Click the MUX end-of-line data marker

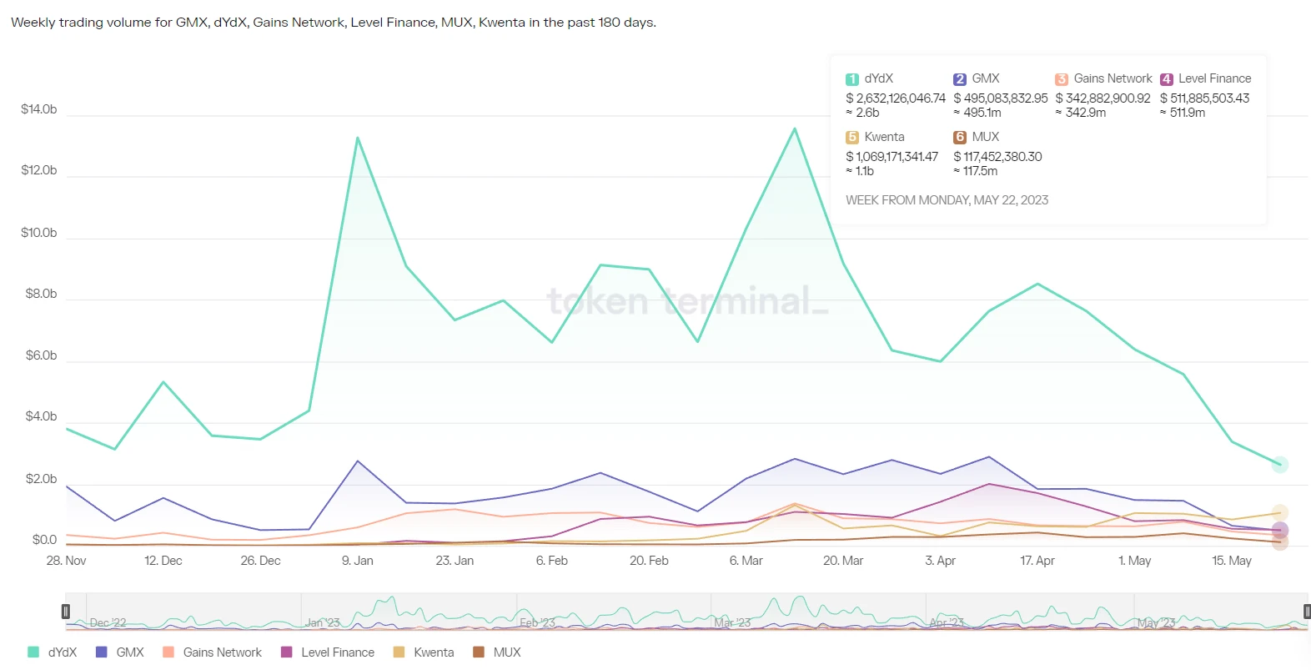coord(1280,542)
